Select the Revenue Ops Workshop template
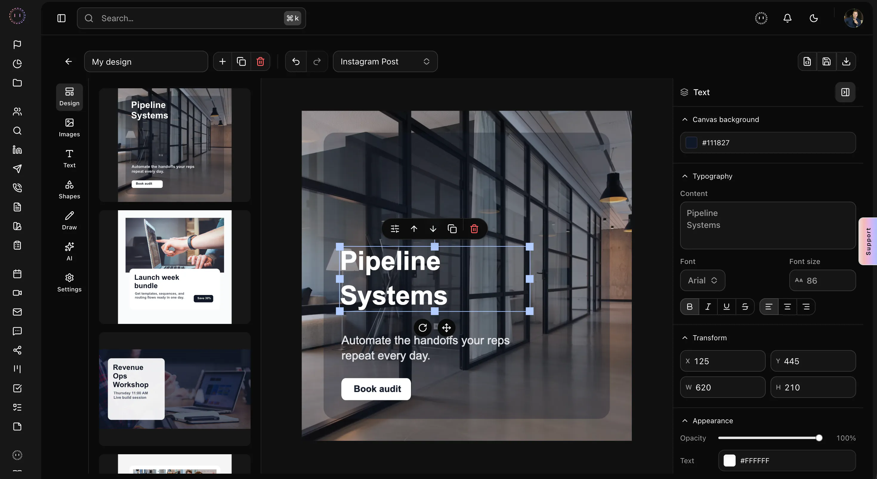This screenshot has width=877, height=479. pyautogui.click(x=175, y=389)
